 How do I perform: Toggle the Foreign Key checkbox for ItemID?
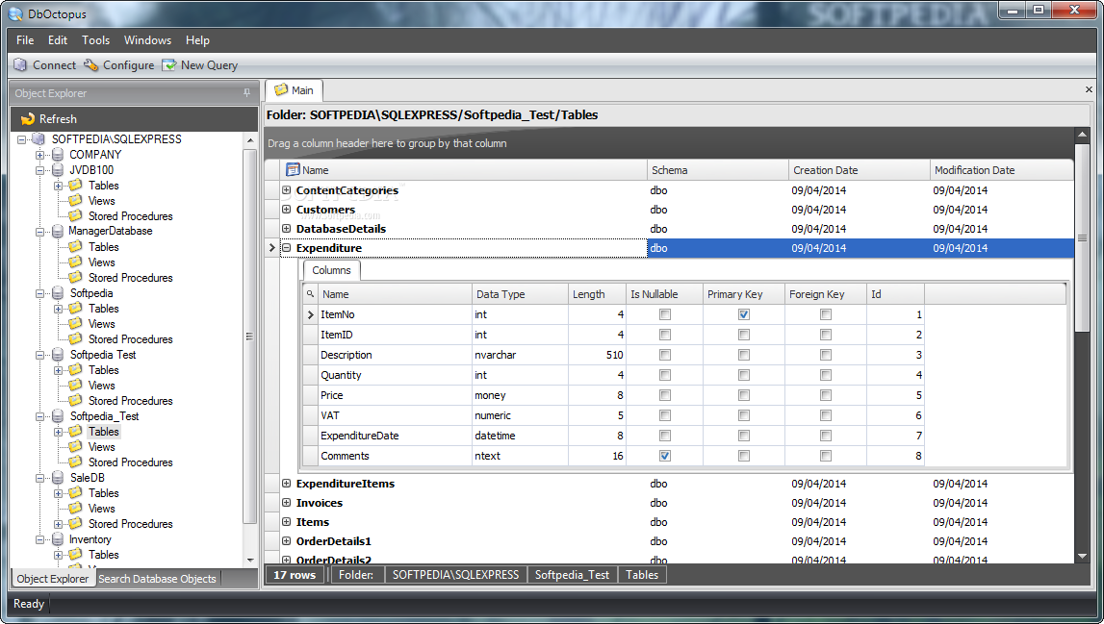(x=825, y=335)
